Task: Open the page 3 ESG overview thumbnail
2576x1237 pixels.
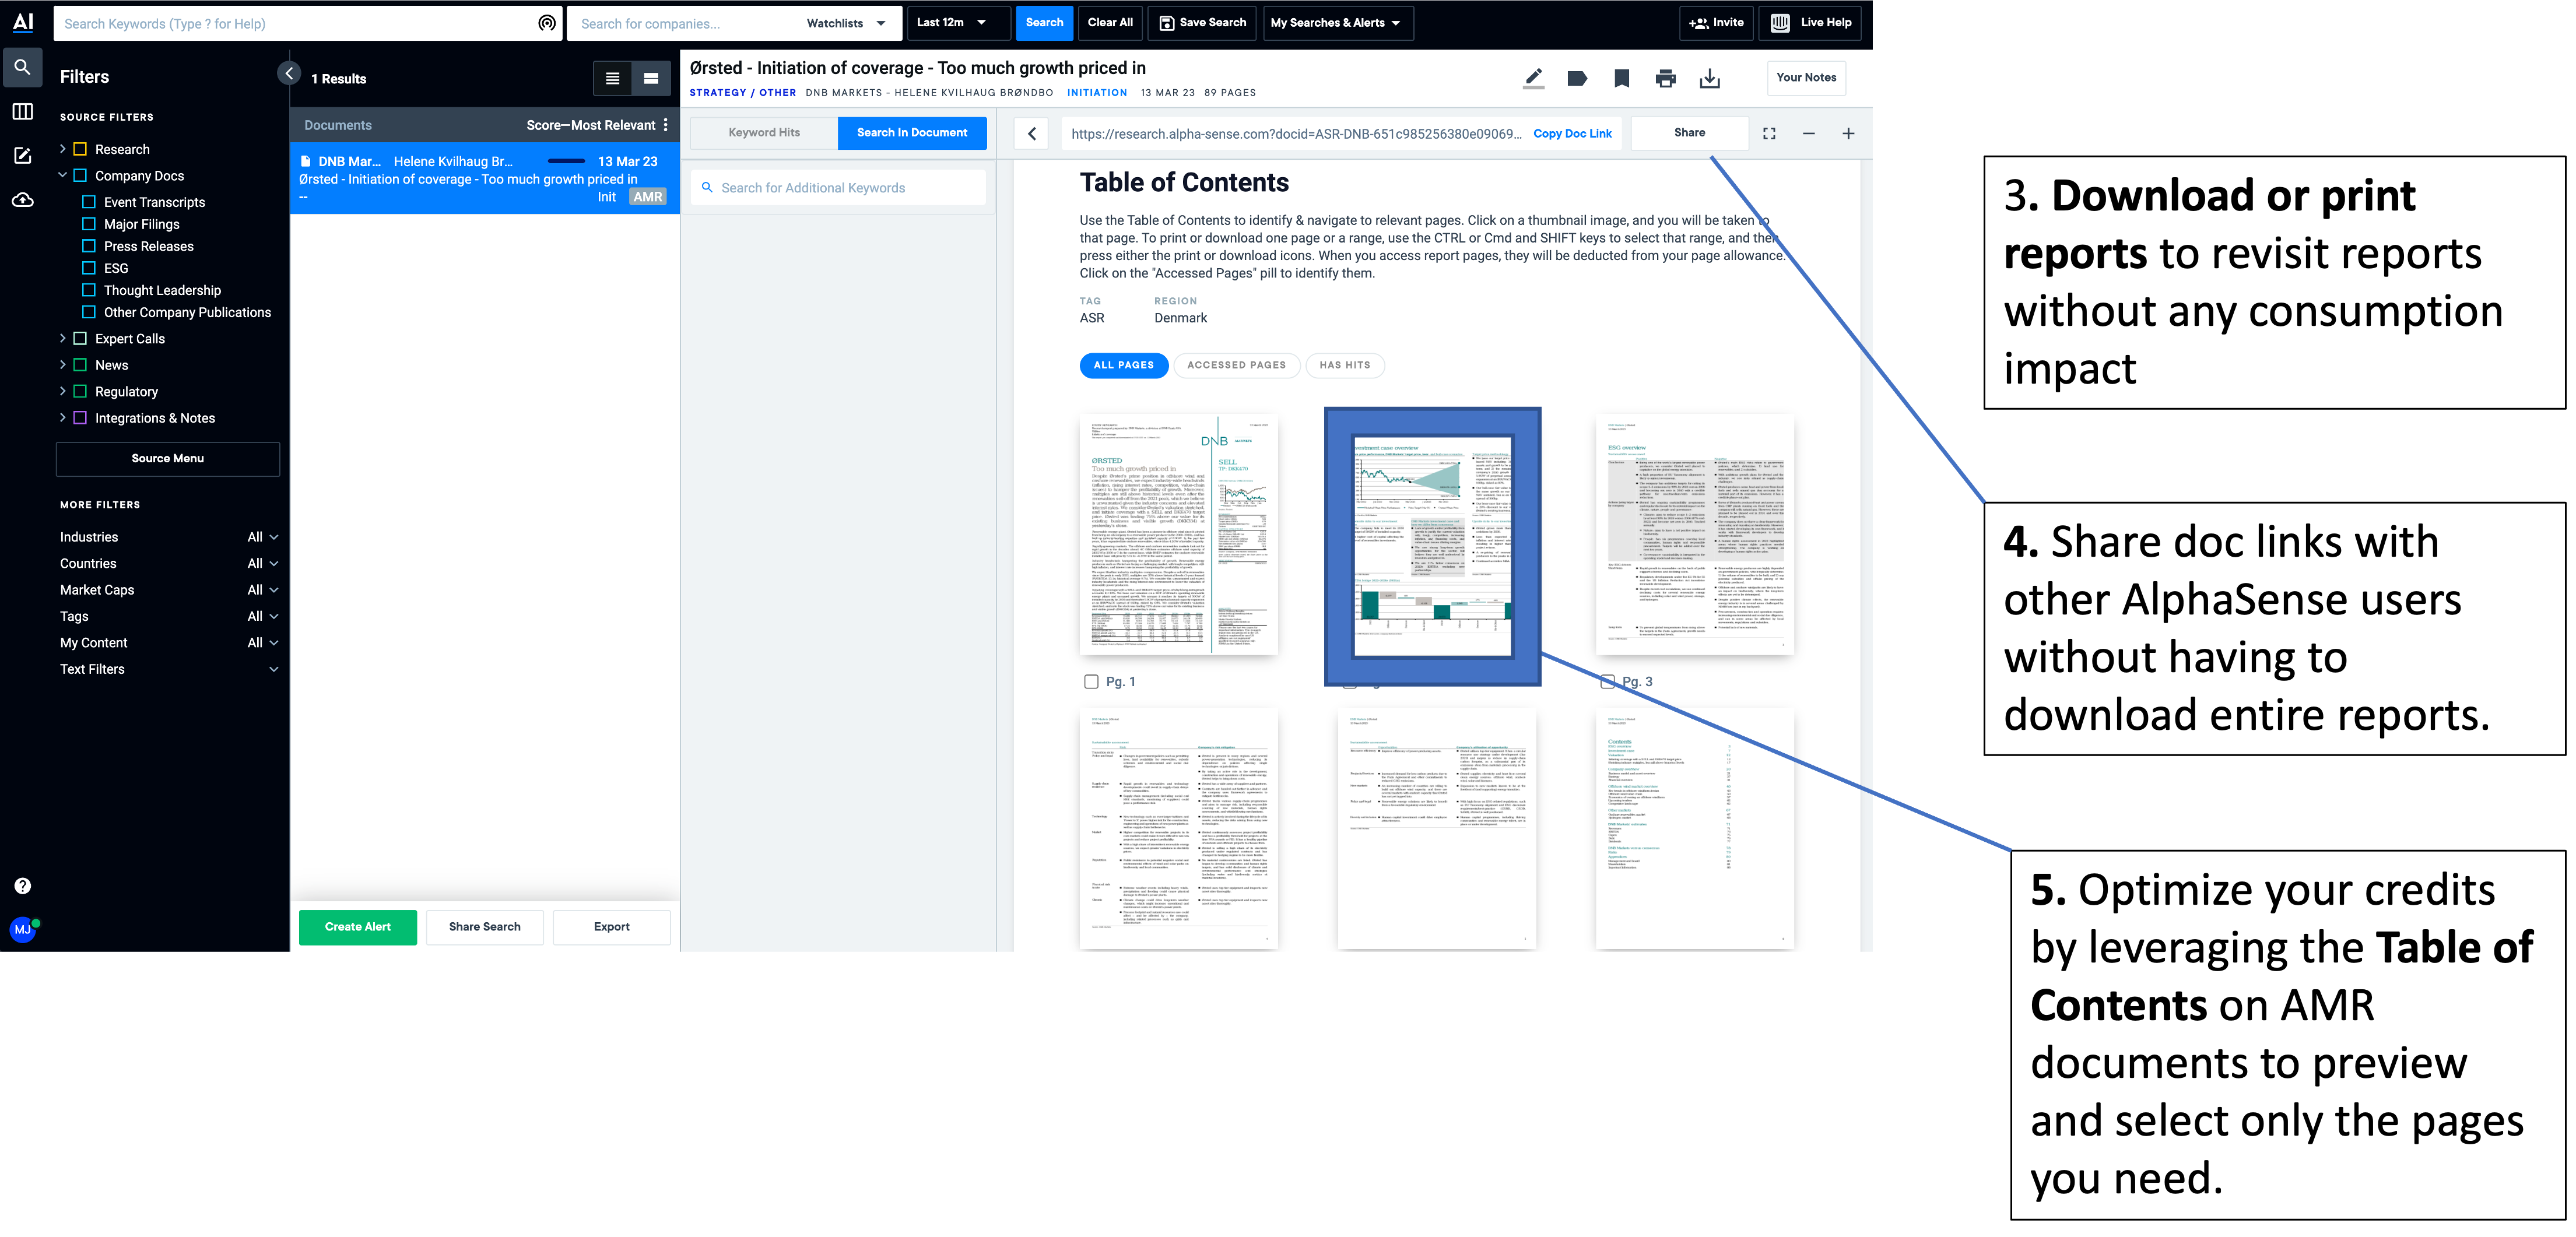Action: [x=1694, y=535]
